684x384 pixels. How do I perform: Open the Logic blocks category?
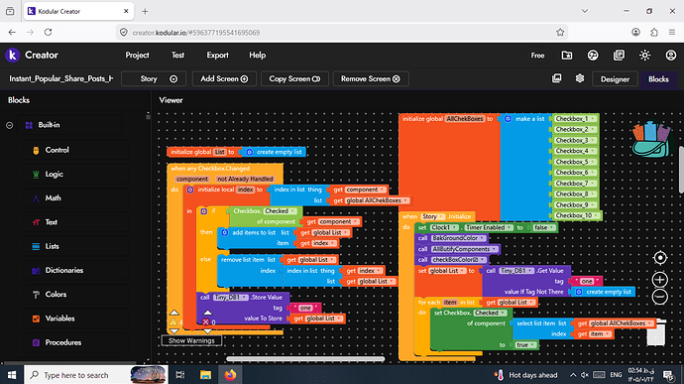[x=75, y=174]
